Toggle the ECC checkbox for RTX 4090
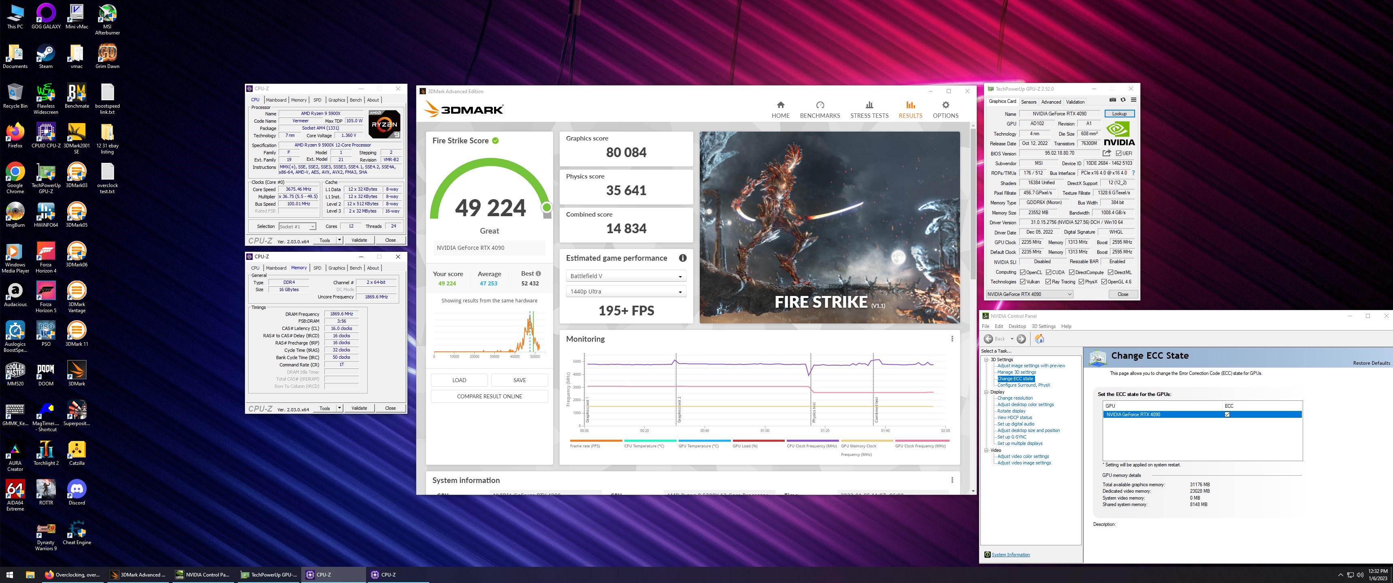 [1227, 414]
